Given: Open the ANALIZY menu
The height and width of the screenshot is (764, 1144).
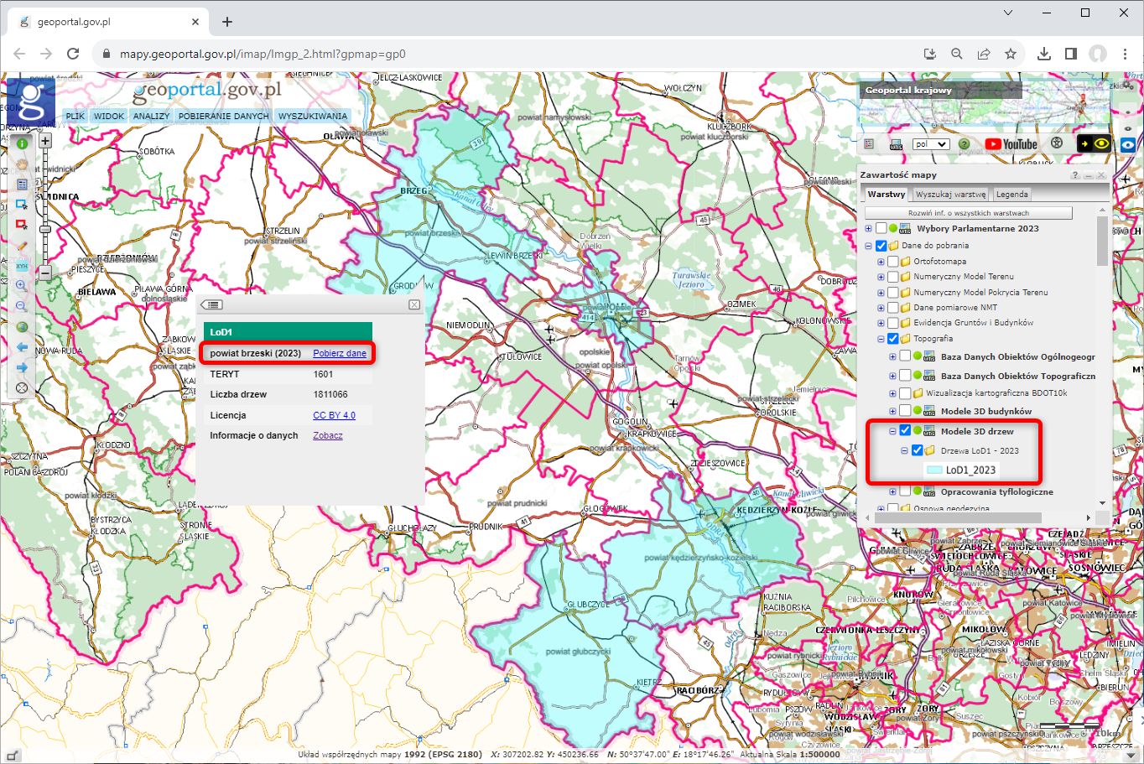Looking at the screenshot, I should [x=151, y=116].
